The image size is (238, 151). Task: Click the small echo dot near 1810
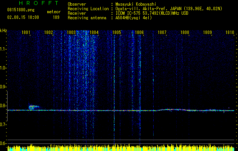[229, 108]
